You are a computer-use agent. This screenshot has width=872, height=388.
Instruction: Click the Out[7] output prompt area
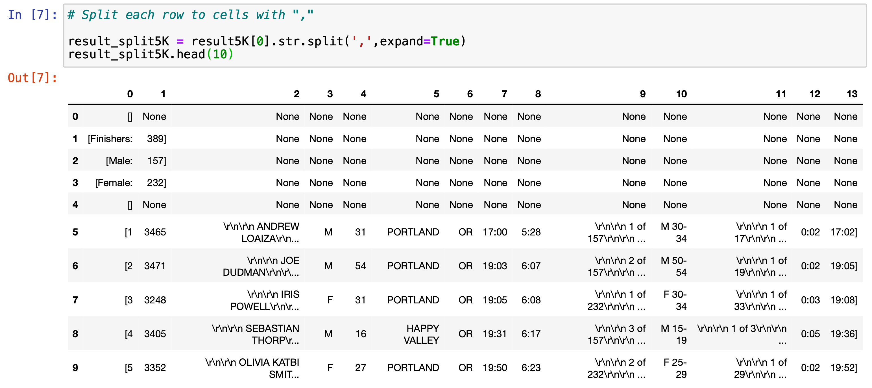coord(32,78)
